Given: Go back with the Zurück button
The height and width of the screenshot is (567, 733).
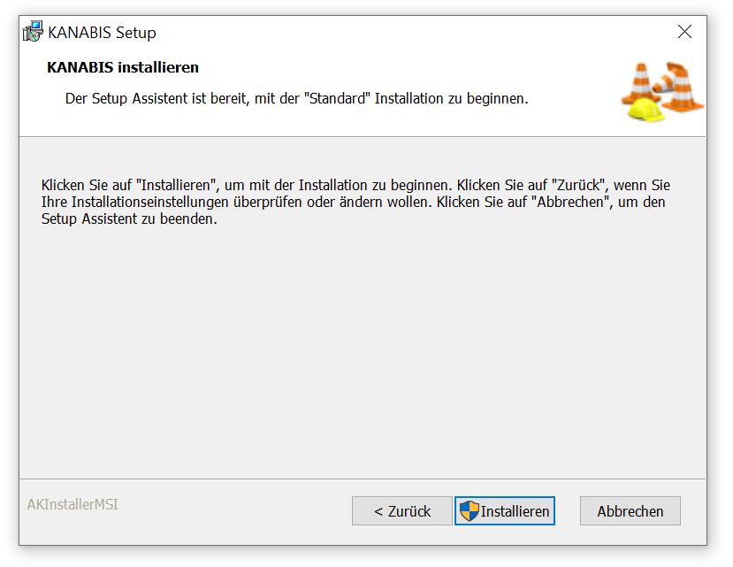Looking at the screenshot, I should click(x=401, y=511).
